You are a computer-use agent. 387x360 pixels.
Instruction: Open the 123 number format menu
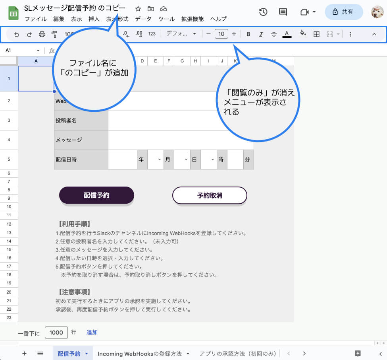(152, 34)
